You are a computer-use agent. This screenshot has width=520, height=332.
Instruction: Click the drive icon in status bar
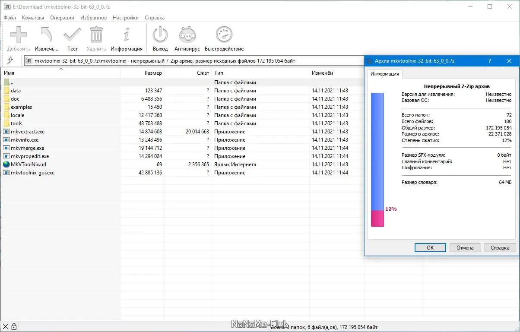(6, 326)
